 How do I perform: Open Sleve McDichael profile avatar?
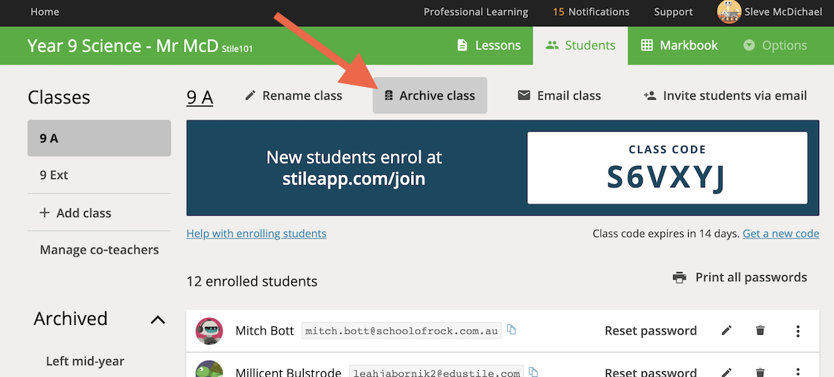pyautogui.click(x=728, y=12)
